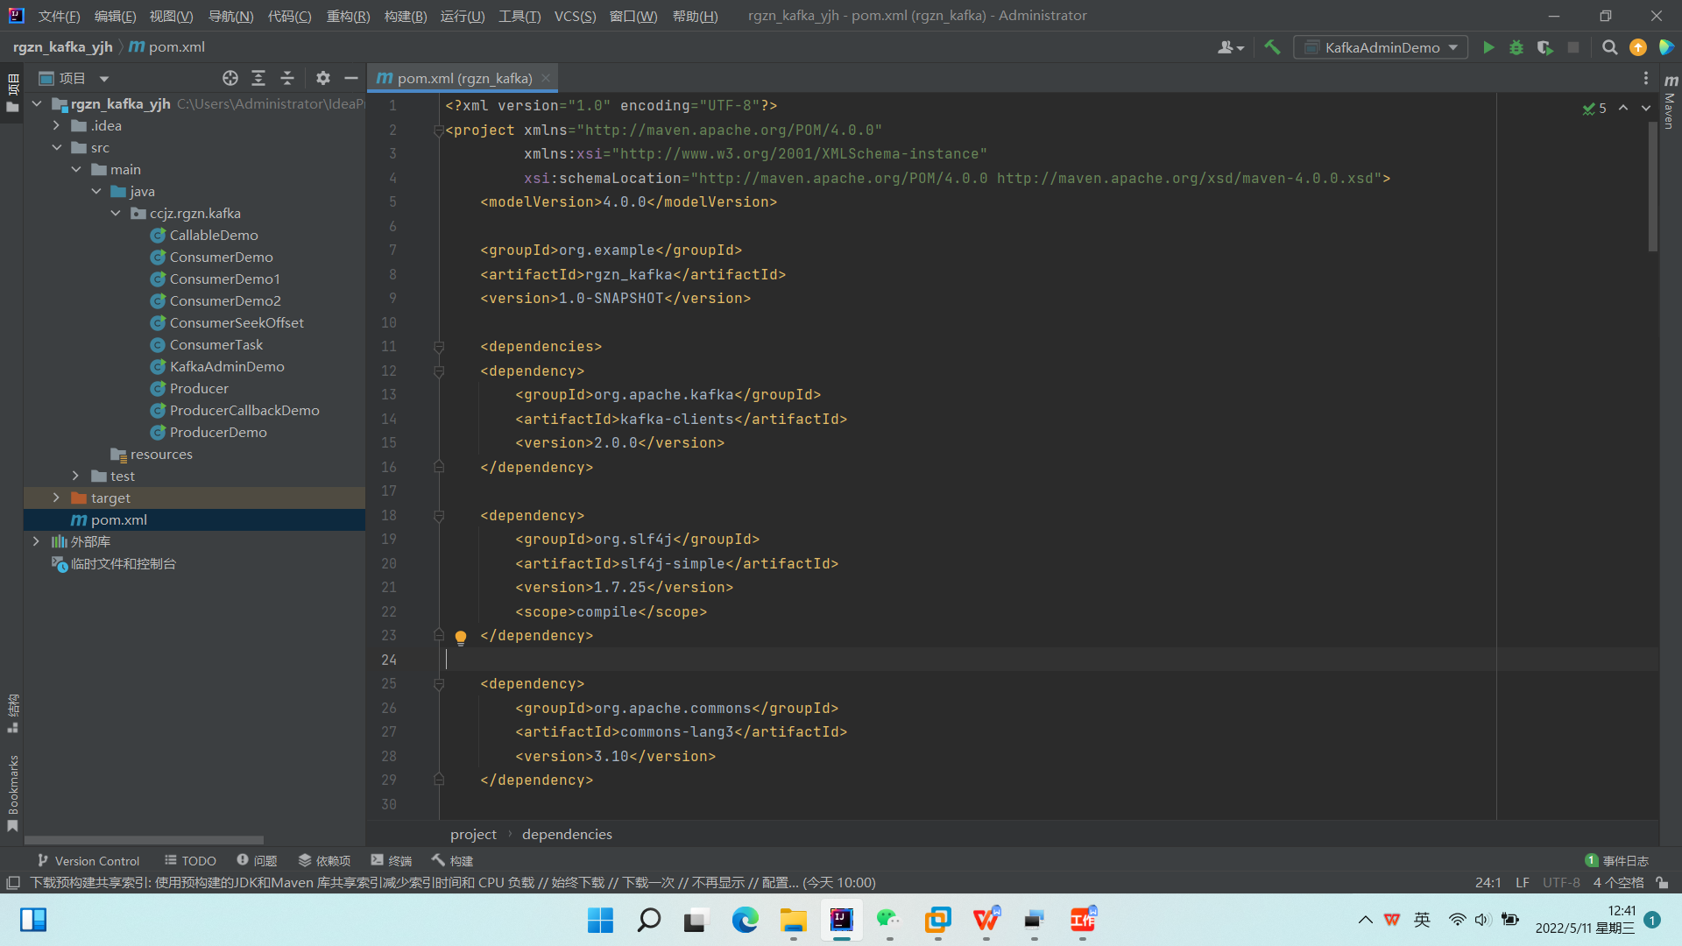This screenshot has width=1682, height=946.
Task: Collapse the ccjz.rgzn.kafka package
Action: (116, 214)
